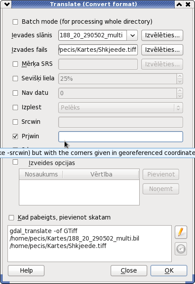This screenshot has height=284, width=195.
Task: Uncheck the Prjwin checkbox
Action: click(x=15, y=137)
